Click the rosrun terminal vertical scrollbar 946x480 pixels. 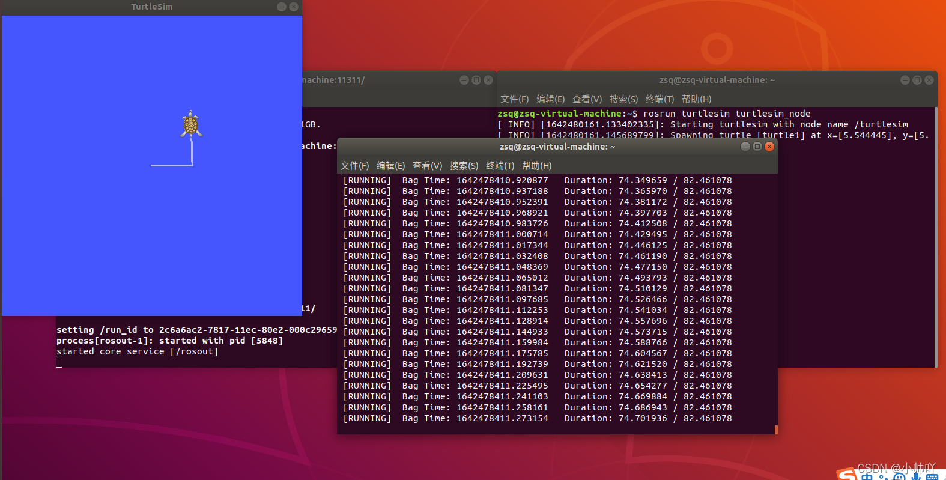click(x=936, y=237)
